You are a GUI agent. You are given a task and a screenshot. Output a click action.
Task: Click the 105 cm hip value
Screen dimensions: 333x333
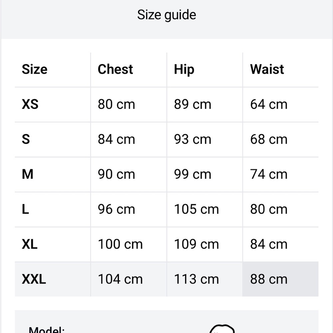(196, 209)
